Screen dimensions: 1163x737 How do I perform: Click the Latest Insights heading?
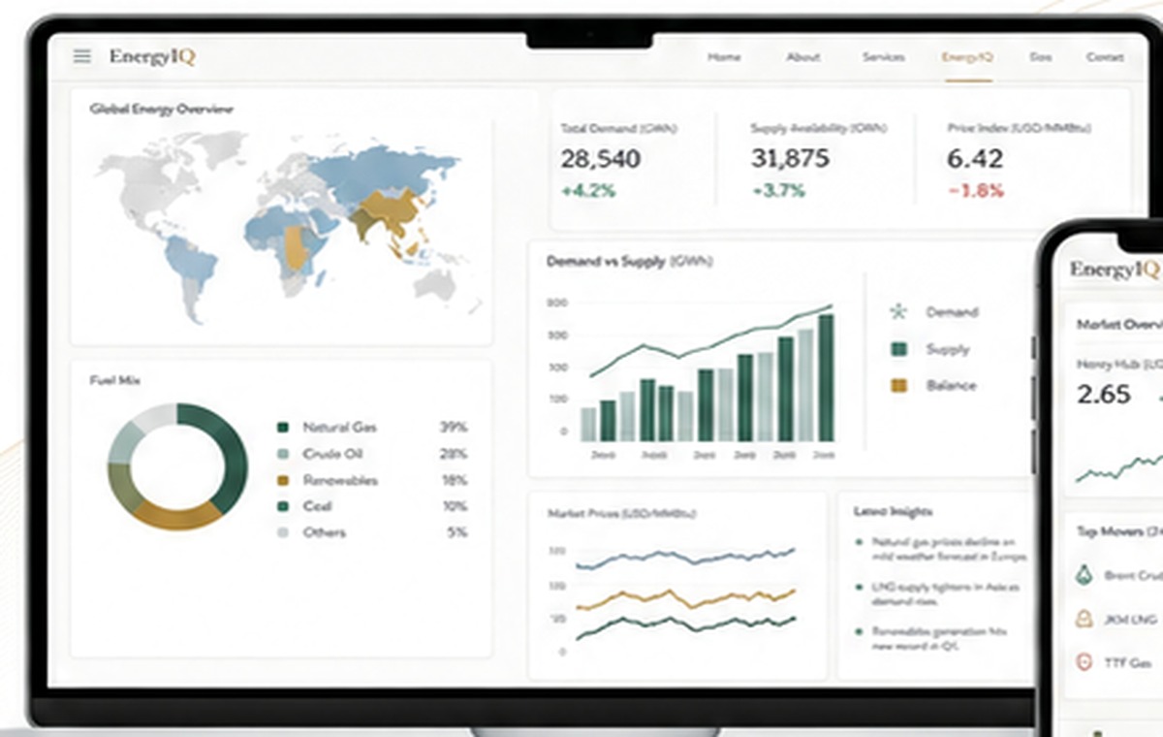[893, 511]
